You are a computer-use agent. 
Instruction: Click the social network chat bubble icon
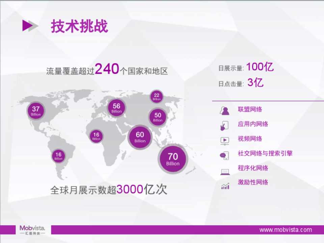pyautogui.click(x=224, y=155)
